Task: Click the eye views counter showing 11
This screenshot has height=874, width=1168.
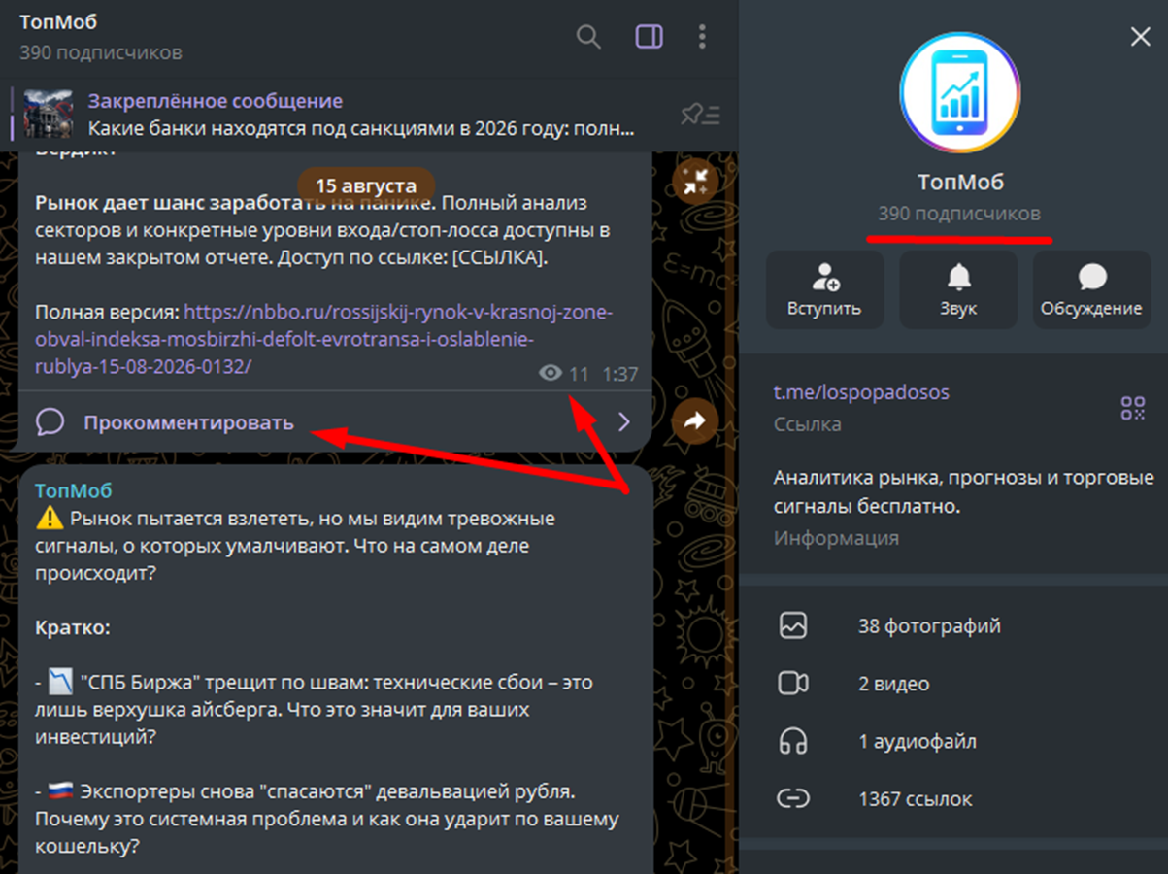Action: pos(564,374)
